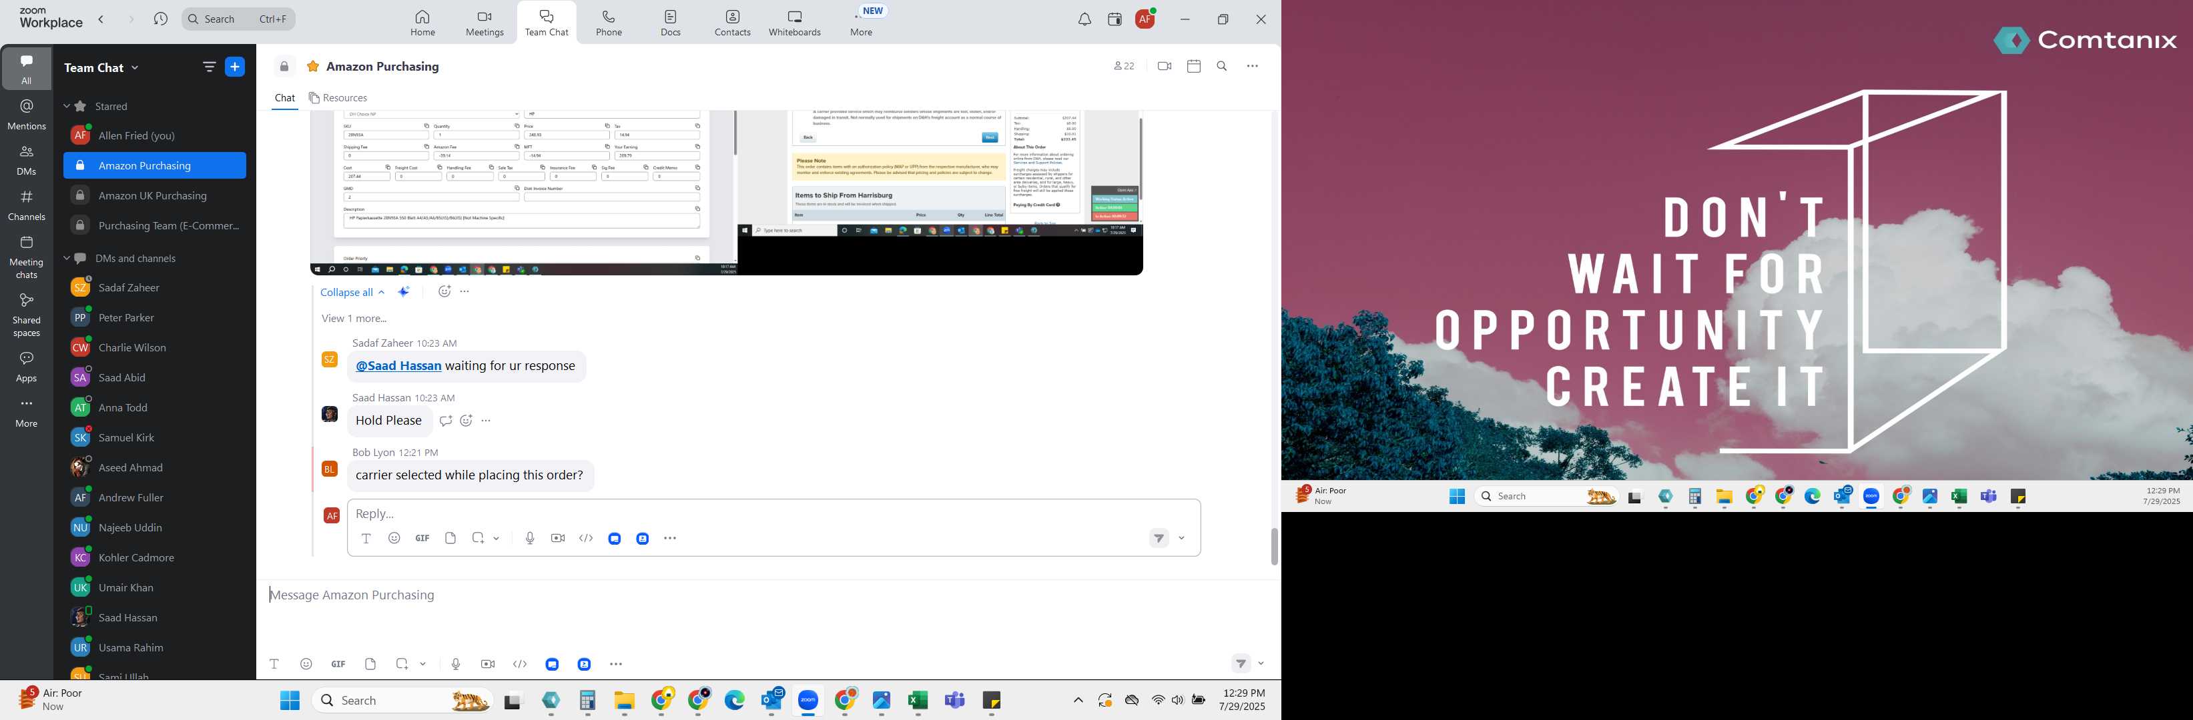Open Shared spaces in the sidebar
The height and width of the screenshot is (720, 2193).
point(27,315)
